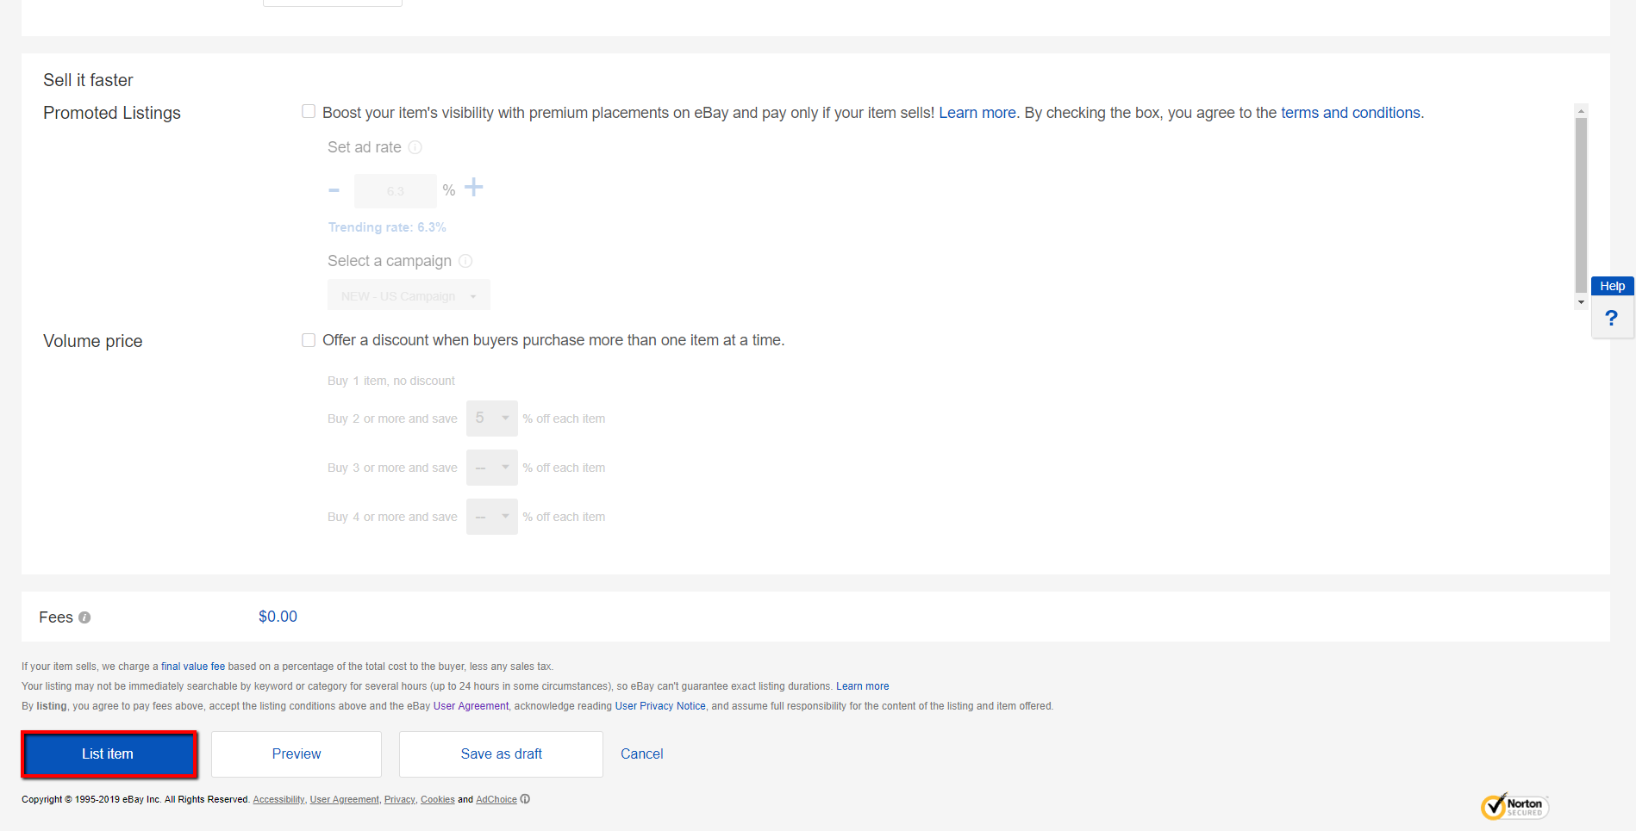Click the Norton Secured badge
The width and height of the screenshot is (1636, 831).
pyautogui.click(x=1514, y=807)
